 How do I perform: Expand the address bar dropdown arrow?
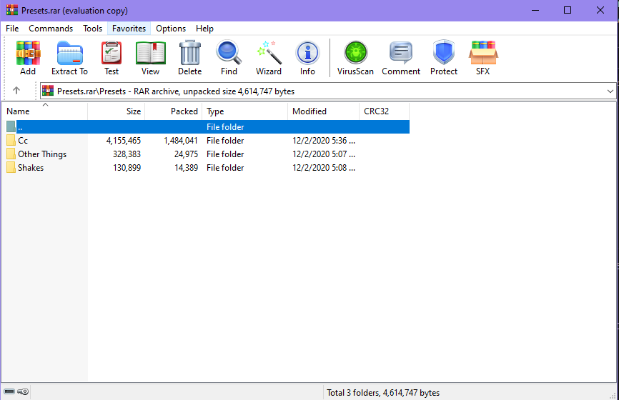610,91
